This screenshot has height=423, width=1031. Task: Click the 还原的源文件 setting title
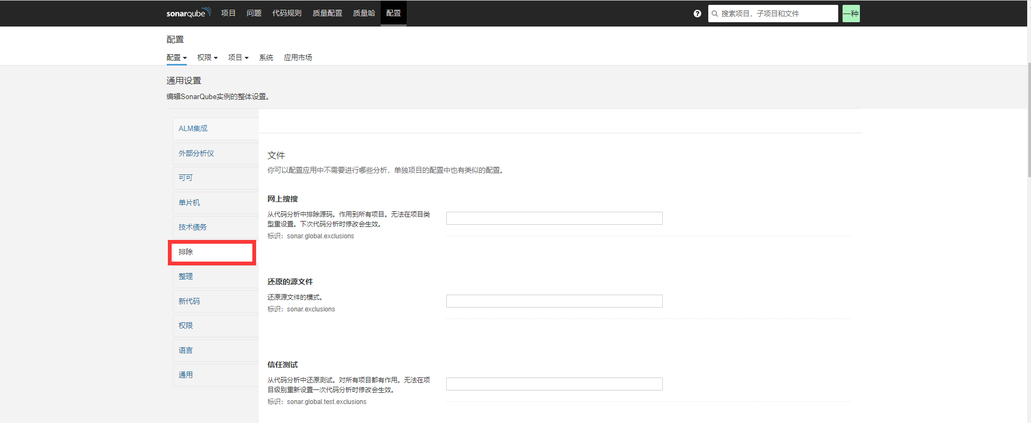[x=290, y=282]
